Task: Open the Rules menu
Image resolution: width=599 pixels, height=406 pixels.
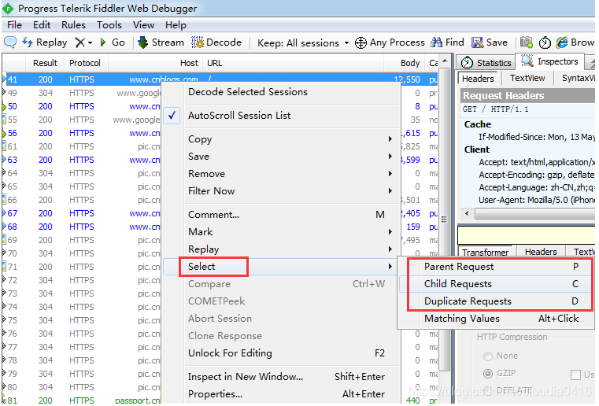Action: point(73,25)
